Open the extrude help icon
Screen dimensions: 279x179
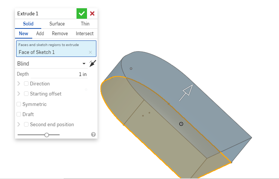(x=93, y=134)
